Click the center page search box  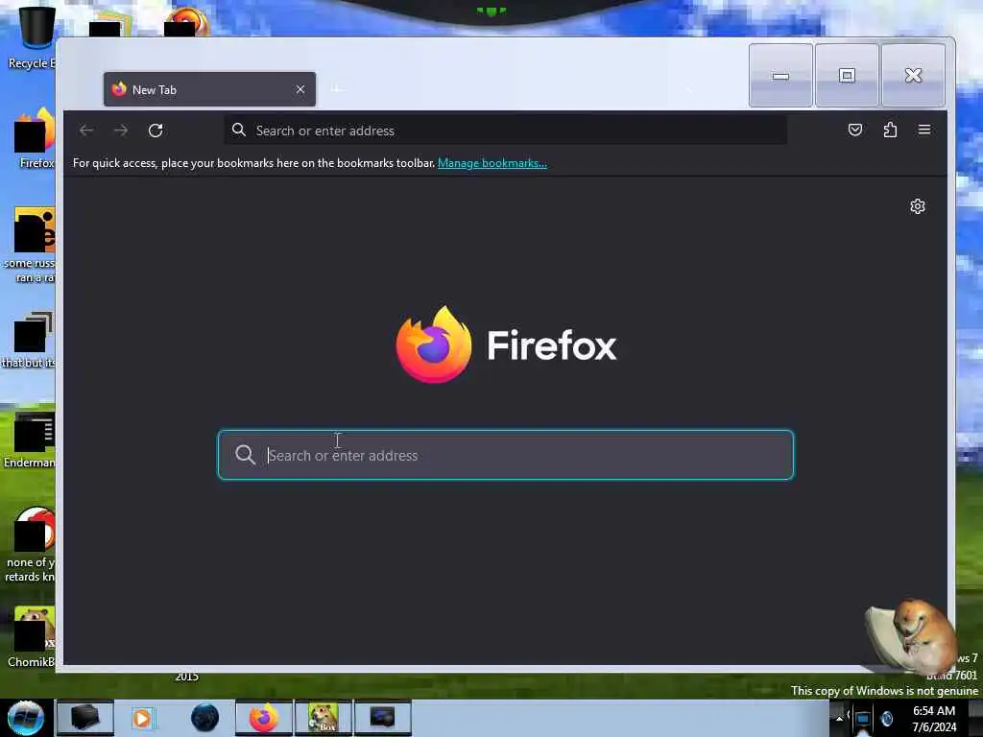click(x=505, y=455)
